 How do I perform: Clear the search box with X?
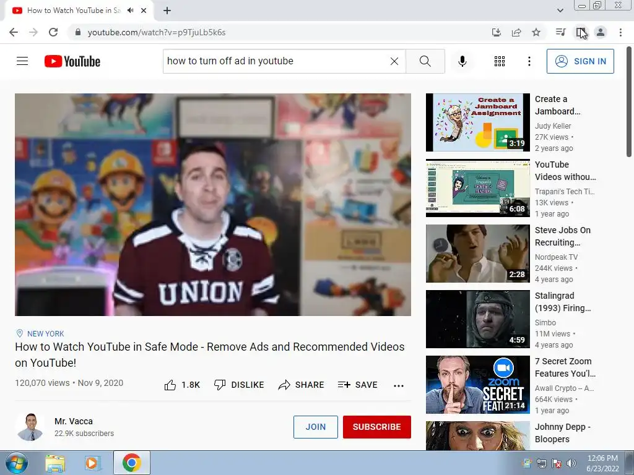(394, 61)
